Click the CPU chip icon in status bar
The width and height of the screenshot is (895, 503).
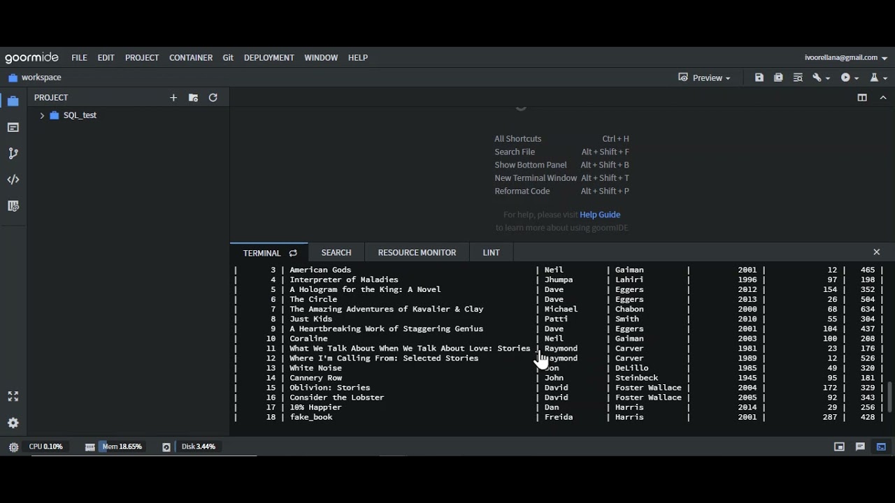pos(13,447)
